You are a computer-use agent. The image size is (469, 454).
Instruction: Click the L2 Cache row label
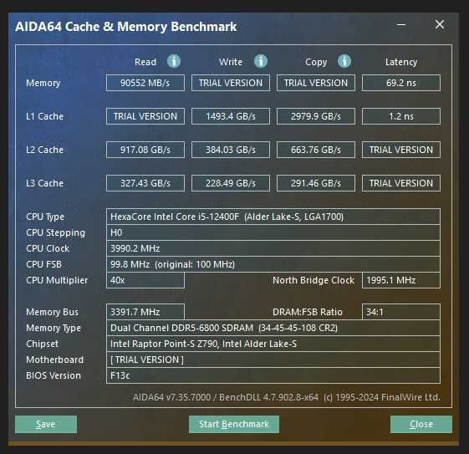pyautogui.click(x=44, y=150)
